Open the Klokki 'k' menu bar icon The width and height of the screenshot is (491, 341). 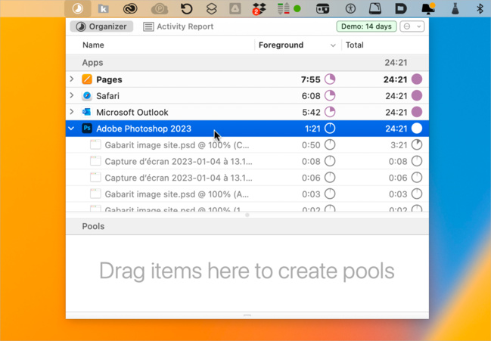pyautogui.click(x=104, y=9)
